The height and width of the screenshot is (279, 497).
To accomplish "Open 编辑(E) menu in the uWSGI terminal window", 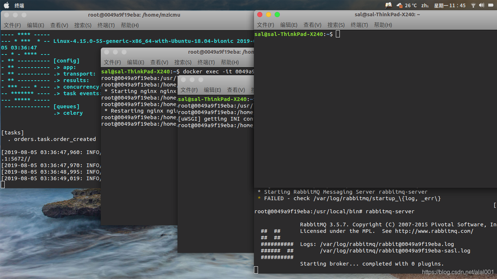I will click(212, 90).
